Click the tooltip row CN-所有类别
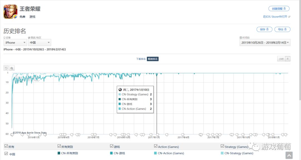 (135, 99)
